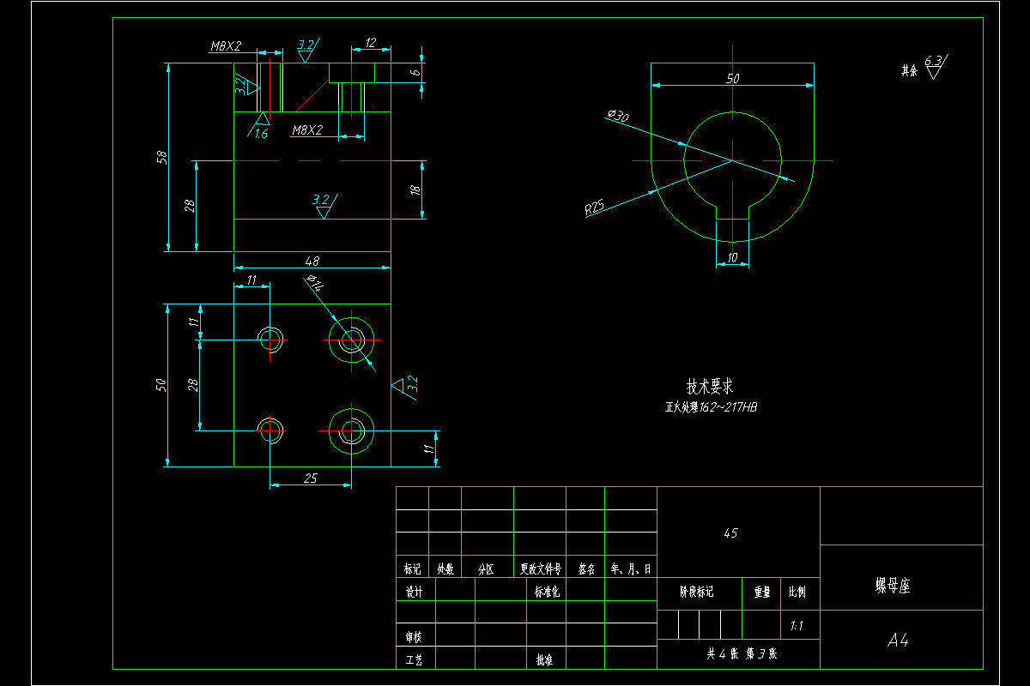
Task: Select the 'ø30' bore diameter label
Action: point(617,116)
